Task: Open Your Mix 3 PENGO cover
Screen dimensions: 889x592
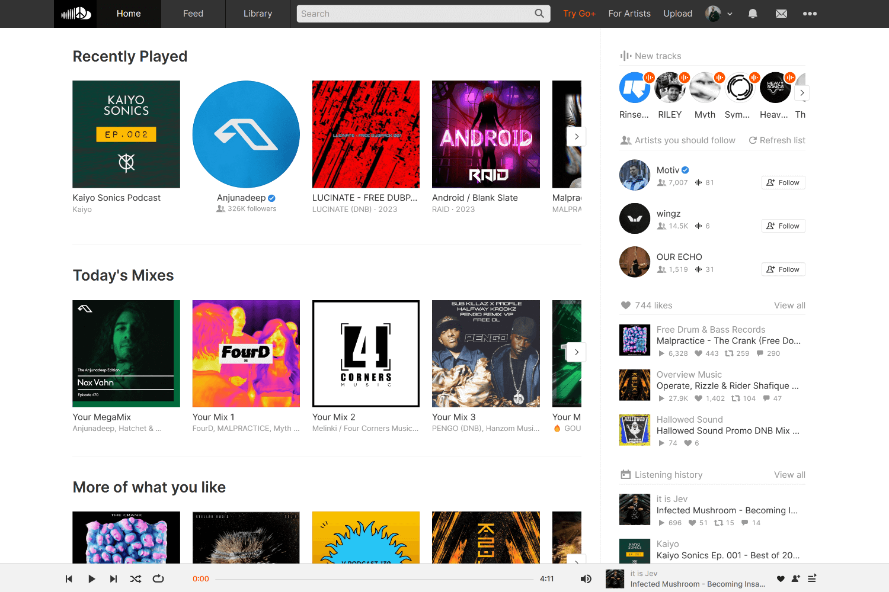Action: pos(486,353)
